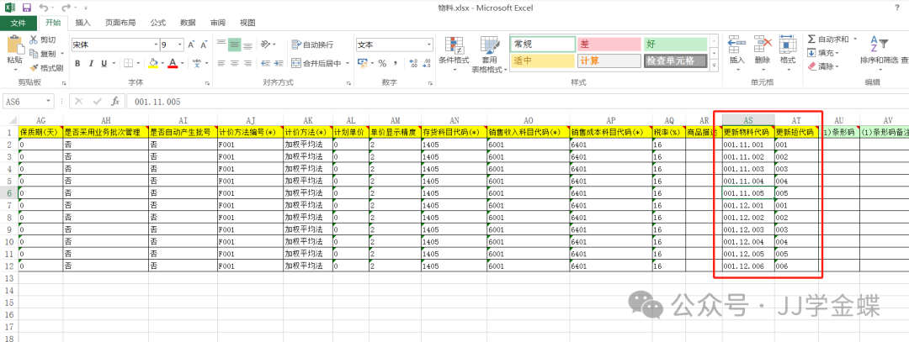
Task: Click the AutoSum (自动求和) sigma icon
Action: [811, 39]
